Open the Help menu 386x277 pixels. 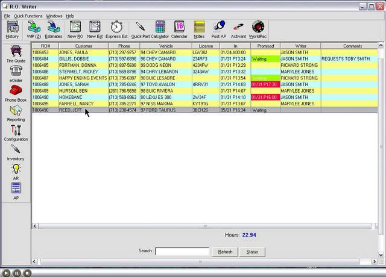[70, 16]
